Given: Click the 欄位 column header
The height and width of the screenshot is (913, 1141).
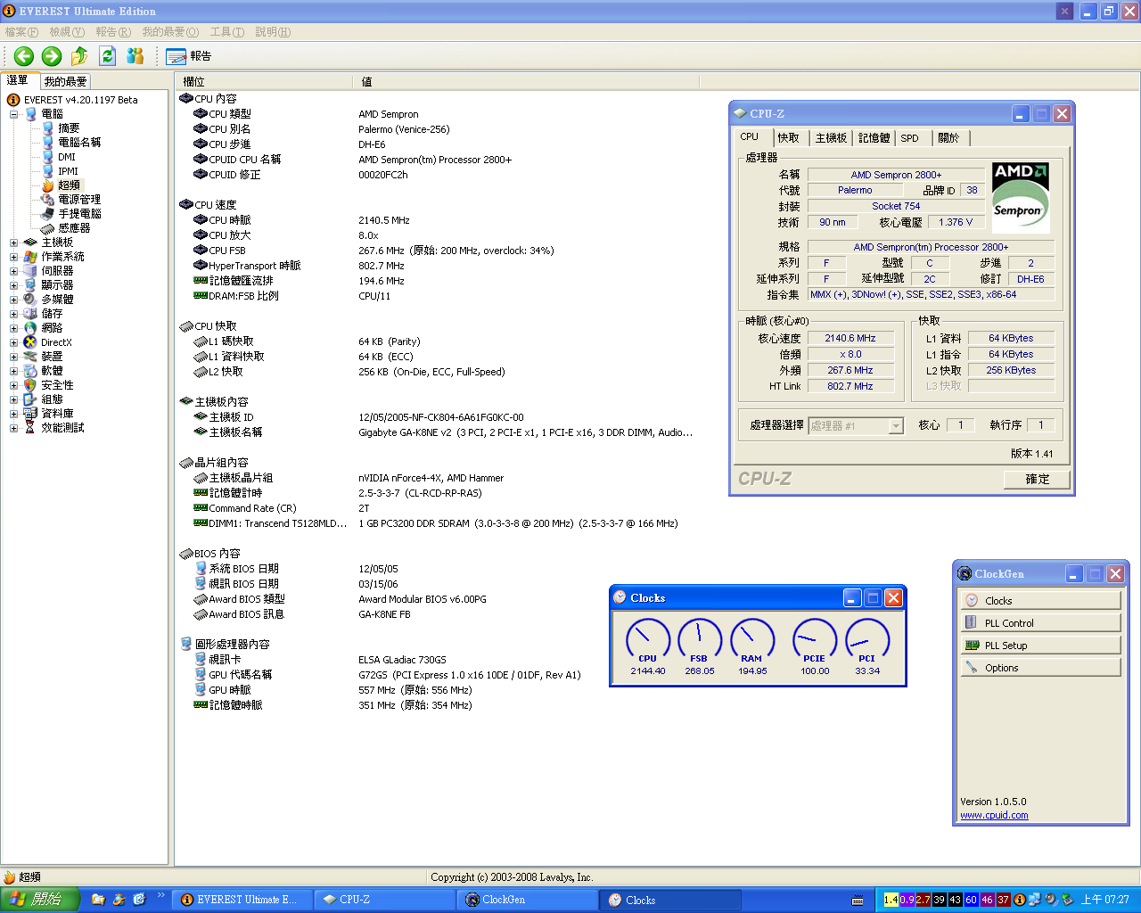Looking at the screenshot, I should (264, 81).
